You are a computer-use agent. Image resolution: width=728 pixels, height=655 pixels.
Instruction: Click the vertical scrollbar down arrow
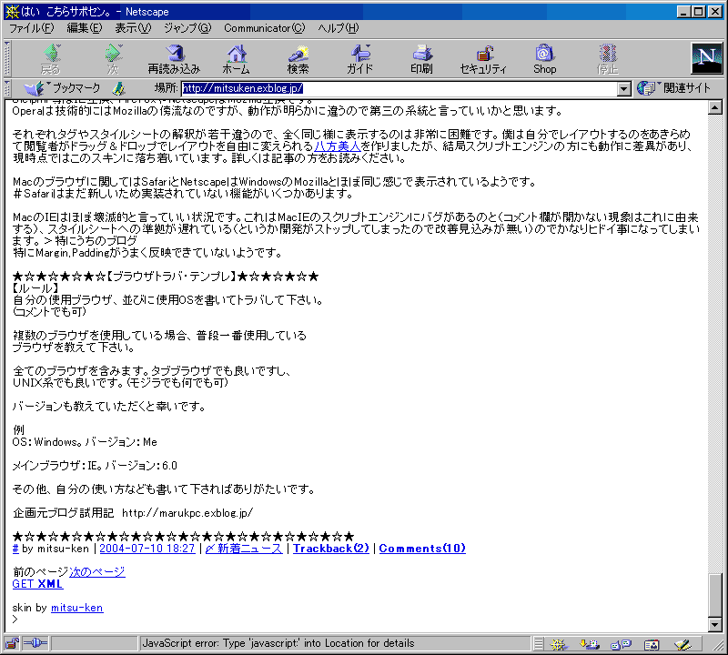point(715,625)
